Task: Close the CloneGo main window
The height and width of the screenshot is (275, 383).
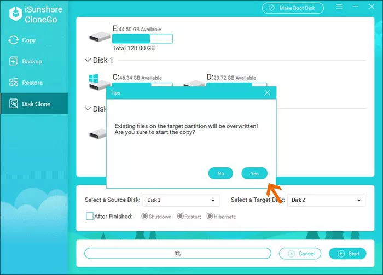Action: [x=372, y=7]
